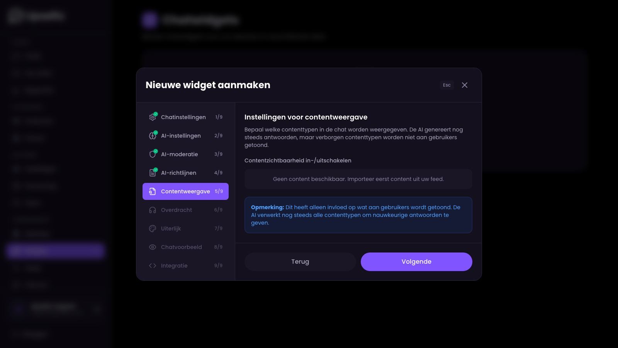Viewport: 618px width, 348px height.
Task: Click the green checkmark on AI-richtlijnen
Action: (x=156, y=169)
